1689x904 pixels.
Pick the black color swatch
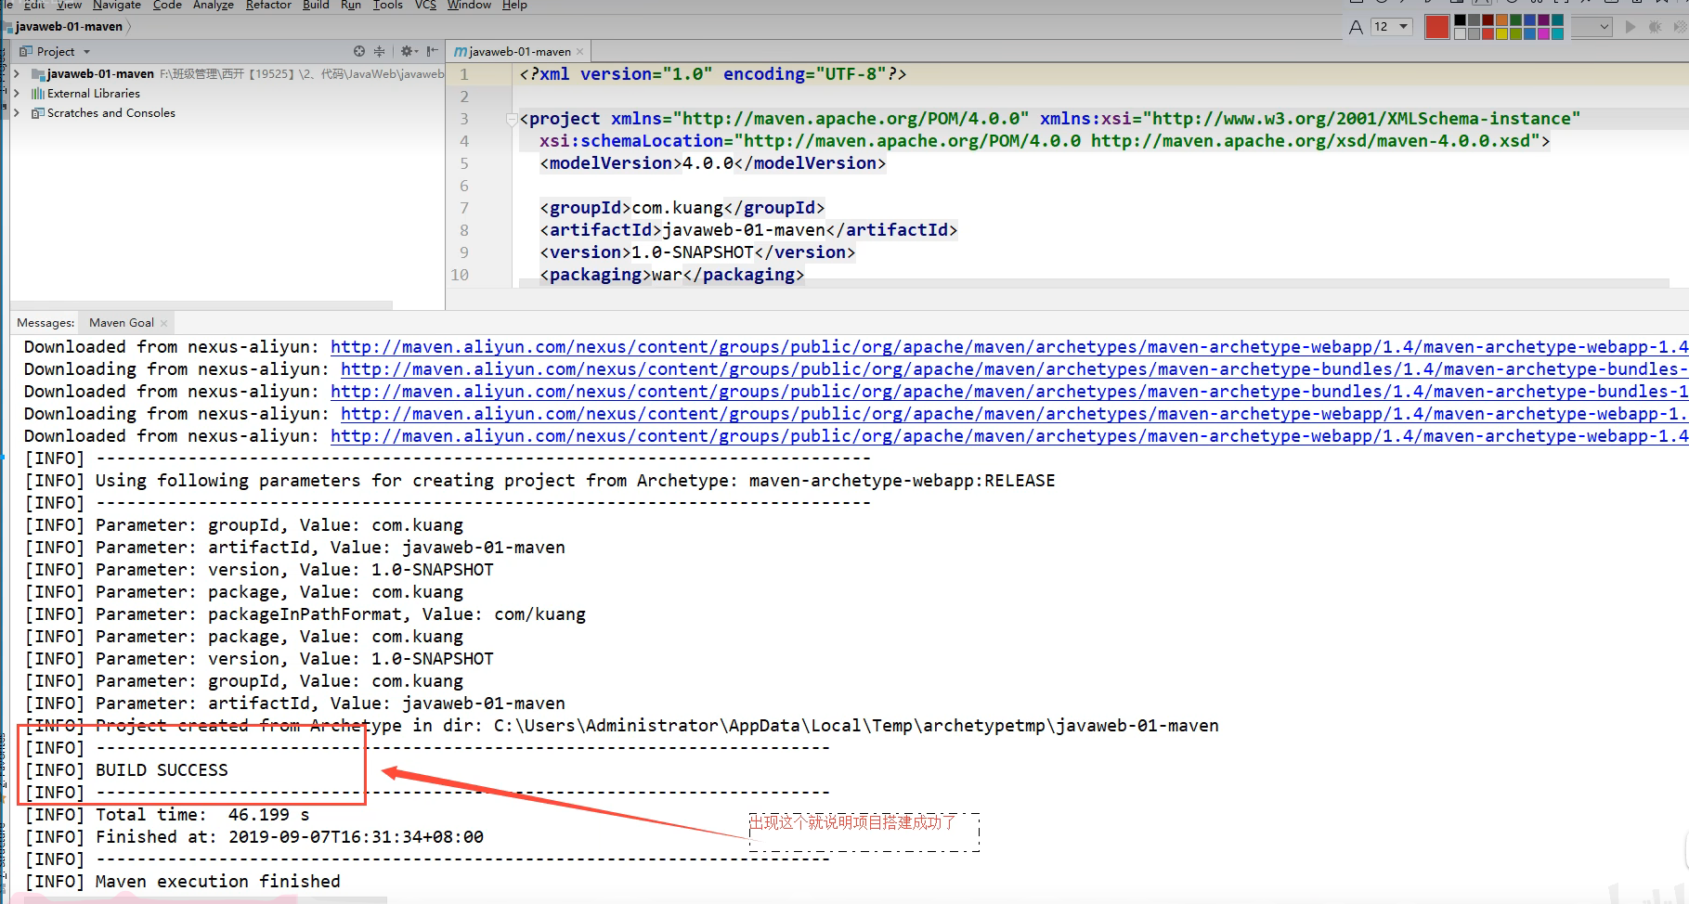click(1460, 19)
